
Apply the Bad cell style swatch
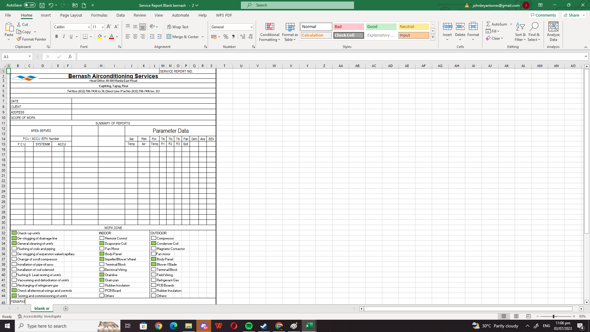[348, 27]
